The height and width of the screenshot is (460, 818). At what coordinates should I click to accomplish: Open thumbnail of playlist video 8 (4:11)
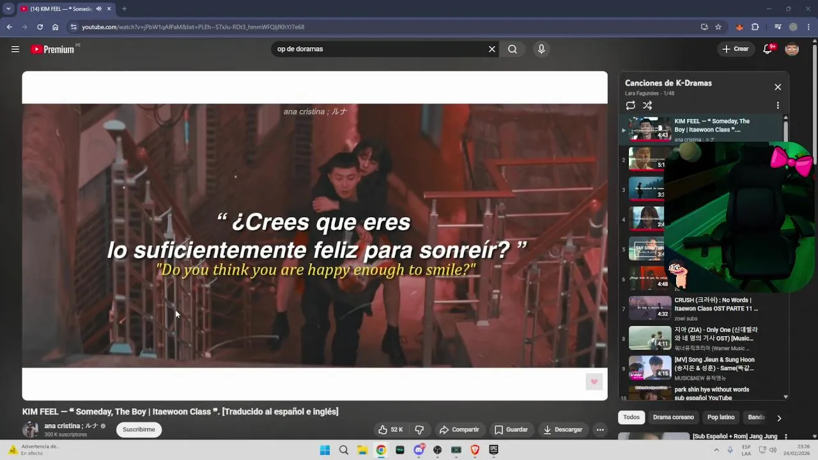[650, 338]
